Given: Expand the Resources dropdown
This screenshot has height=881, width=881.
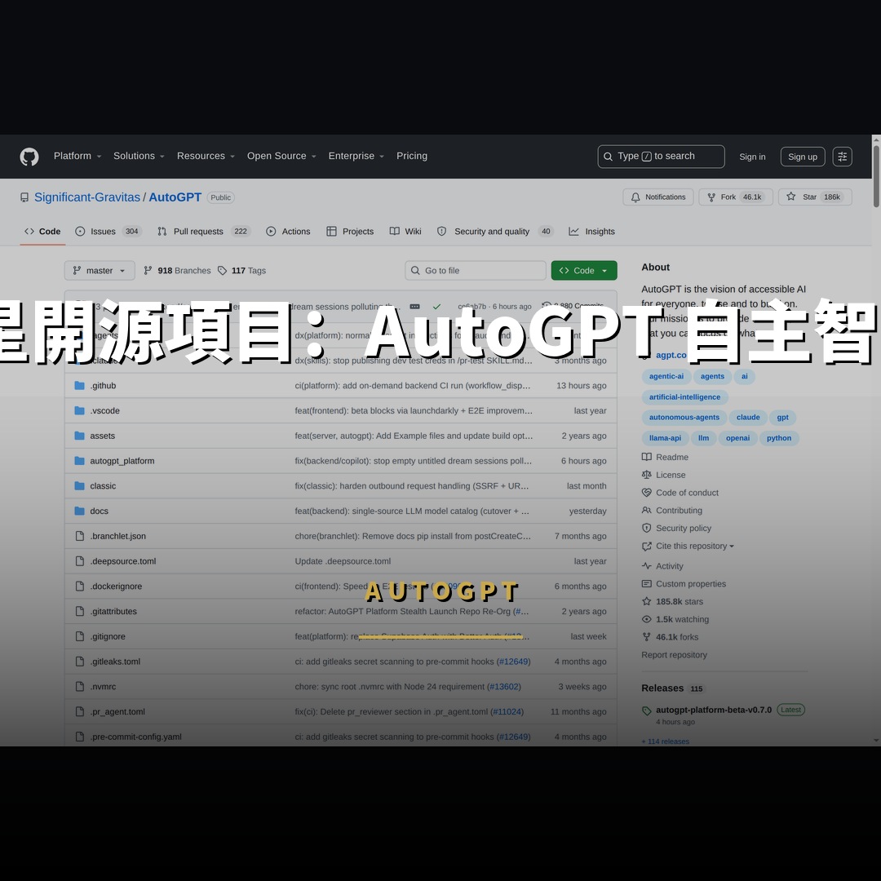Looking at the screenshot, I should 206,156.
